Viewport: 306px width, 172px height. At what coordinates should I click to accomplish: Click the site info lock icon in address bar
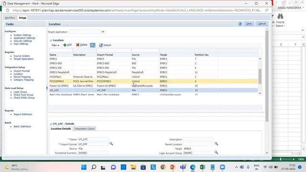click(x=8, y=11)
